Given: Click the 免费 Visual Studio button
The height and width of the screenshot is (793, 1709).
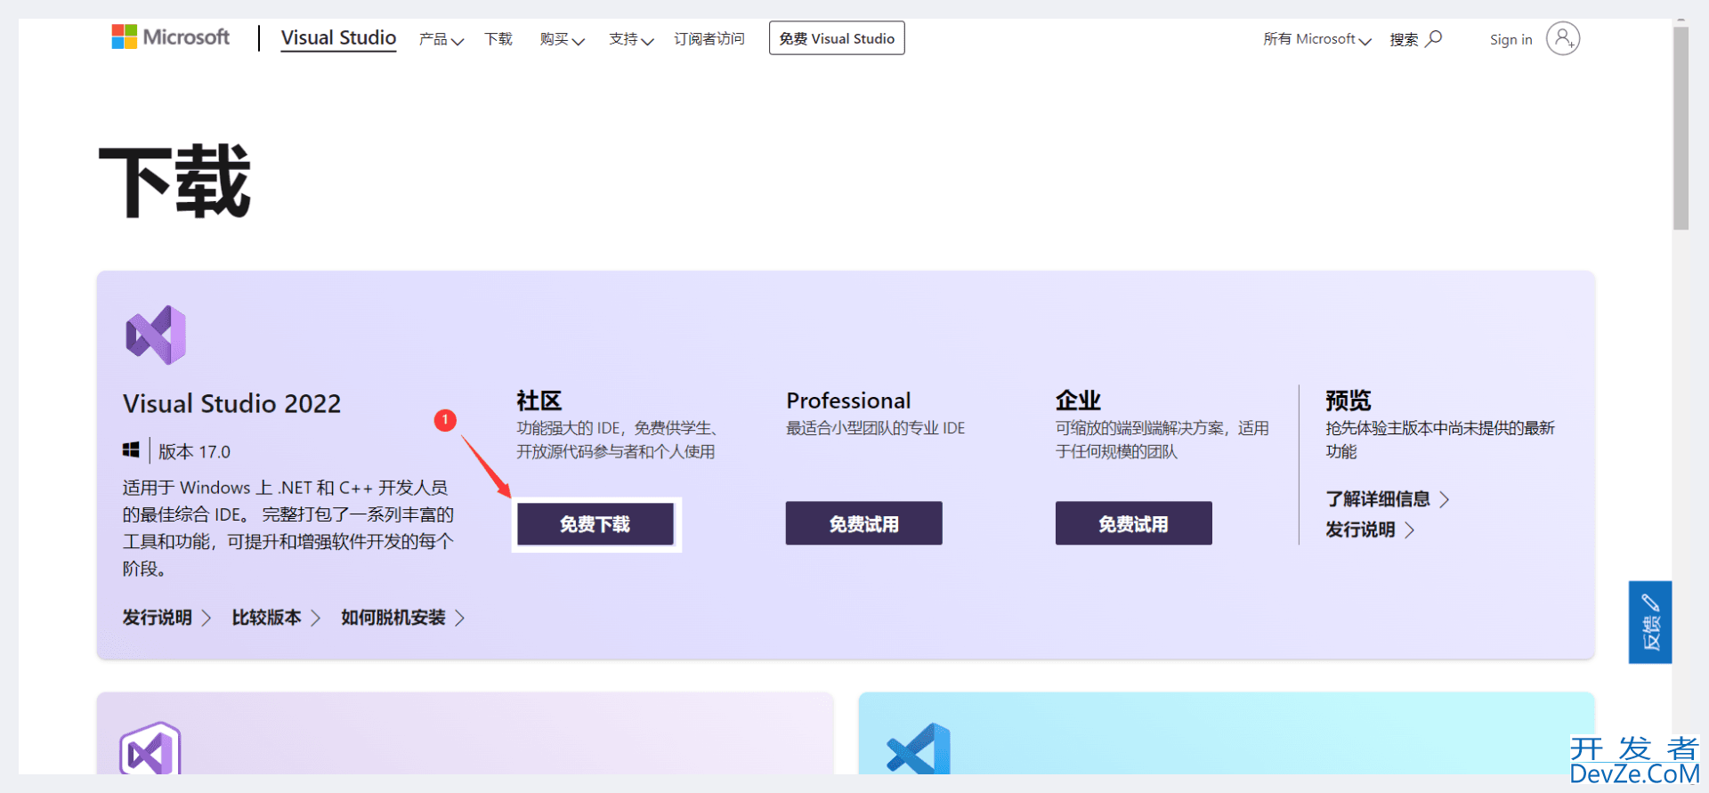Looking at the screenshot, I should click(x=837, y=38).
